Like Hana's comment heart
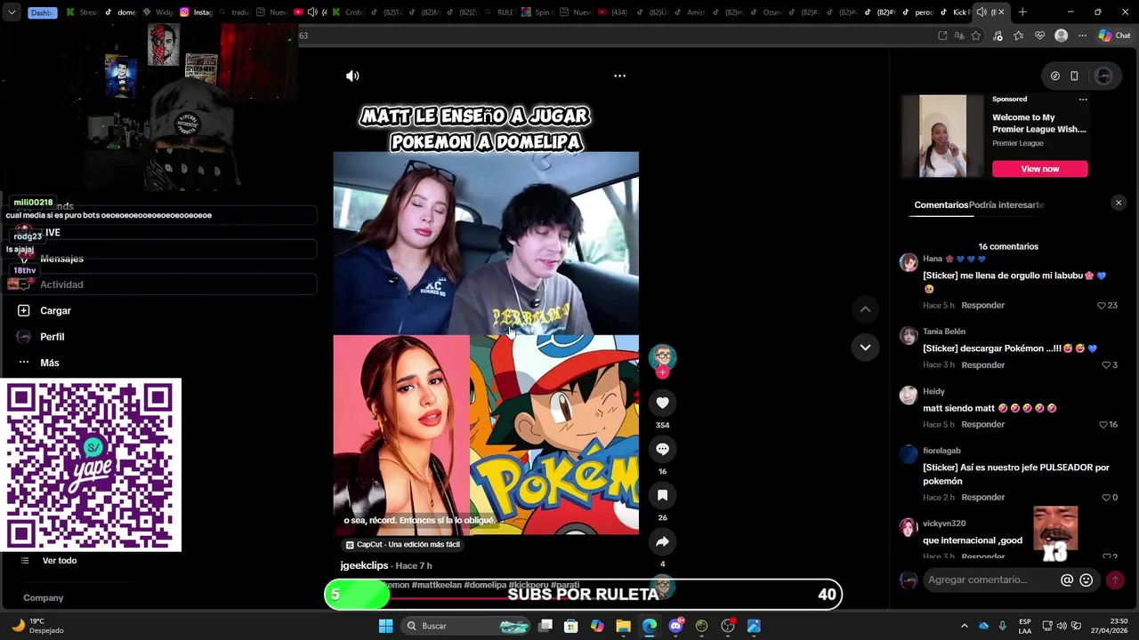 click(1102, 306)
